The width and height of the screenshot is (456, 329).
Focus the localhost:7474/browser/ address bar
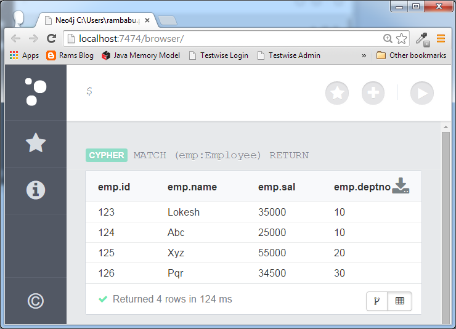pyautogui.click(x=222, y=38)
